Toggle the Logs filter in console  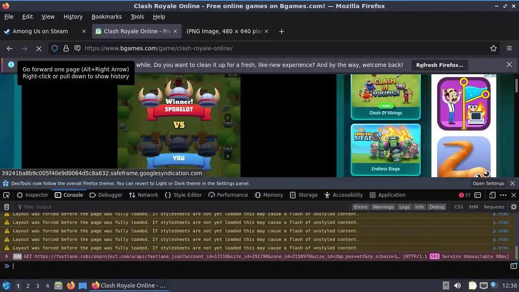[404, 207]
